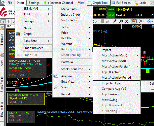Open e-Investor Channel menu
Image resolution: width=154 pixels, height=126 pixels.
click(x=59, y=3)
